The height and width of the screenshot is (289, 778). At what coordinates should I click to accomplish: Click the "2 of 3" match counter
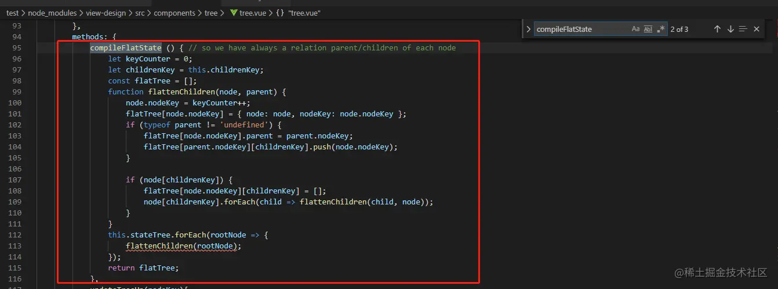click(679, 29)
